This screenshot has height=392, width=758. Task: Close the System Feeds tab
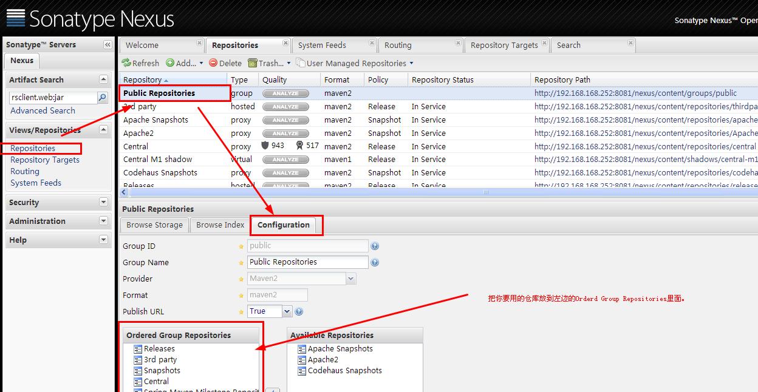[x=372, y=42]
